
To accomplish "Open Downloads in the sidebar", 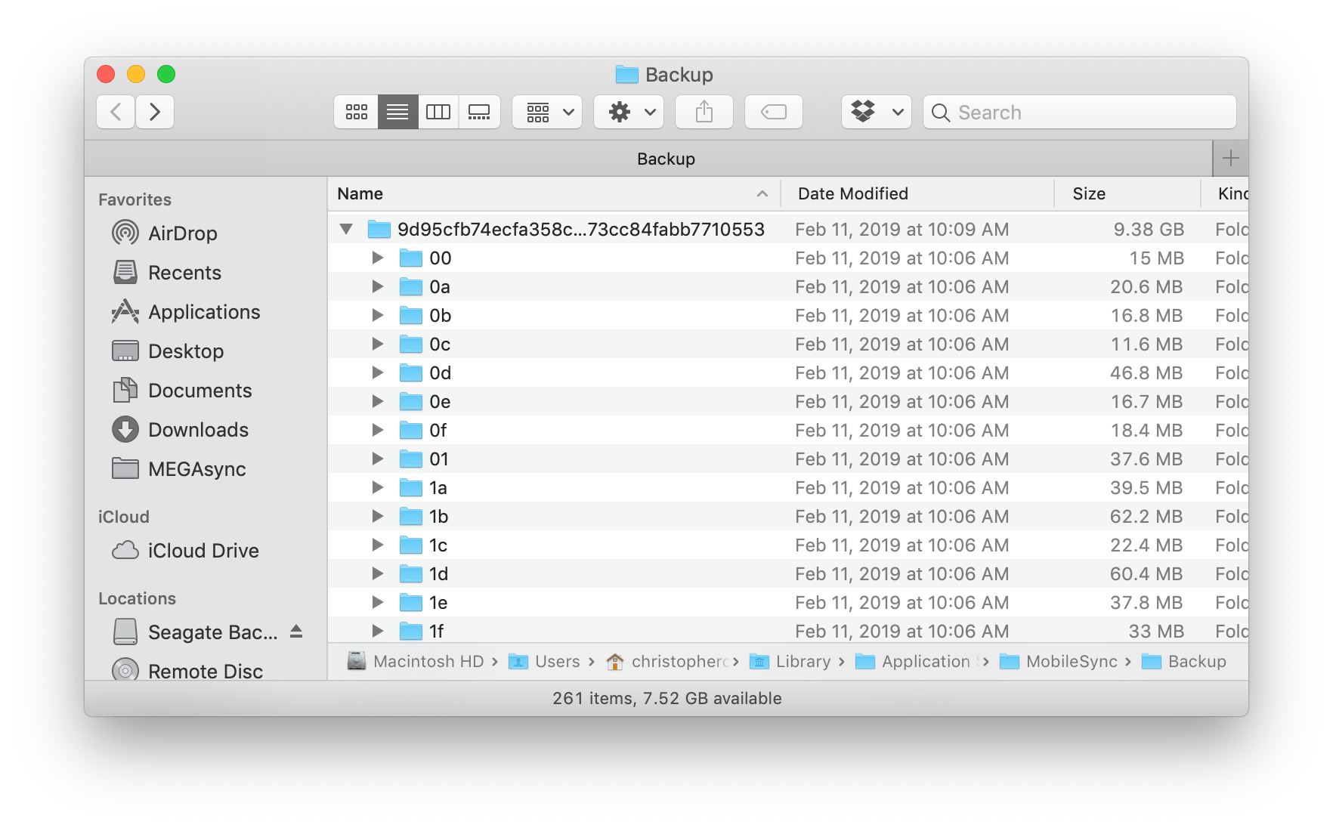I will coord(180,429).
